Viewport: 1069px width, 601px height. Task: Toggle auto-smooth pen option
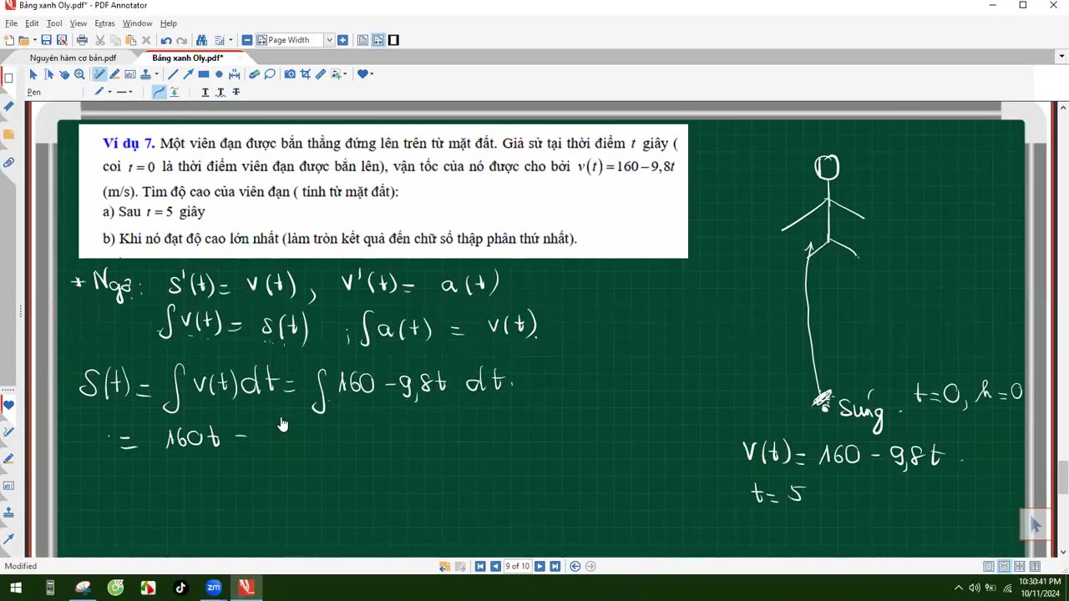(x=174, y=92)
